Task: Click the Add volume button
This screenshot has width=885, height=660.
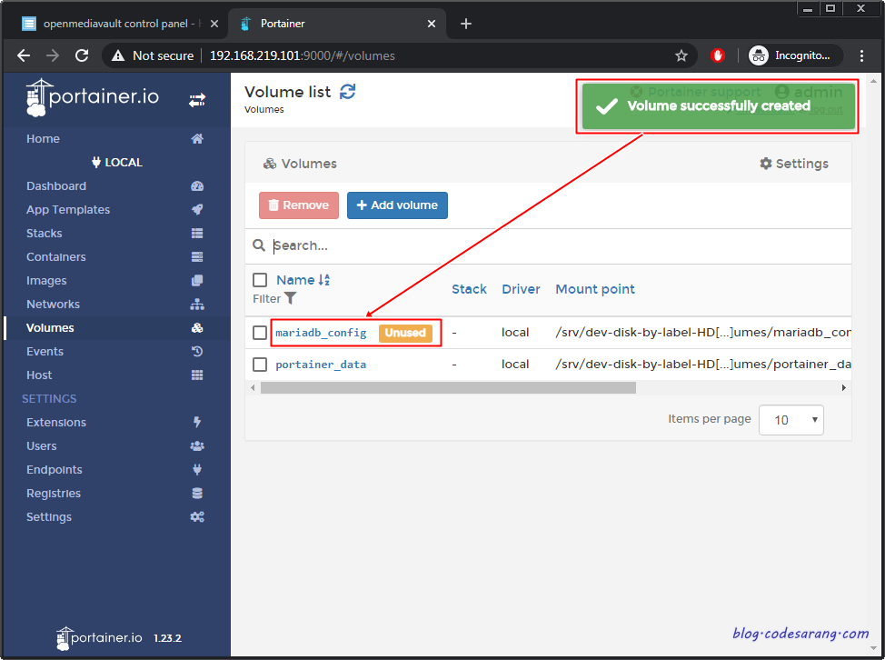Action: coord(397,205)
